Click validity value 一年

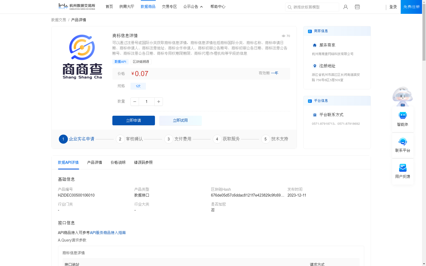tap(275, 73)
